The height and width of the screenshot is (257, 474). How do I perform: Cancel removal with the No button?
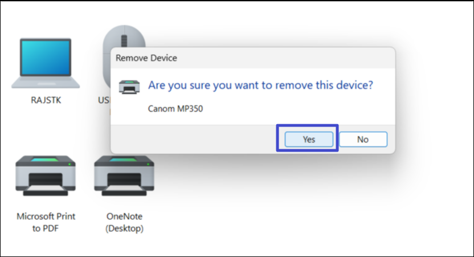(363, 139)
